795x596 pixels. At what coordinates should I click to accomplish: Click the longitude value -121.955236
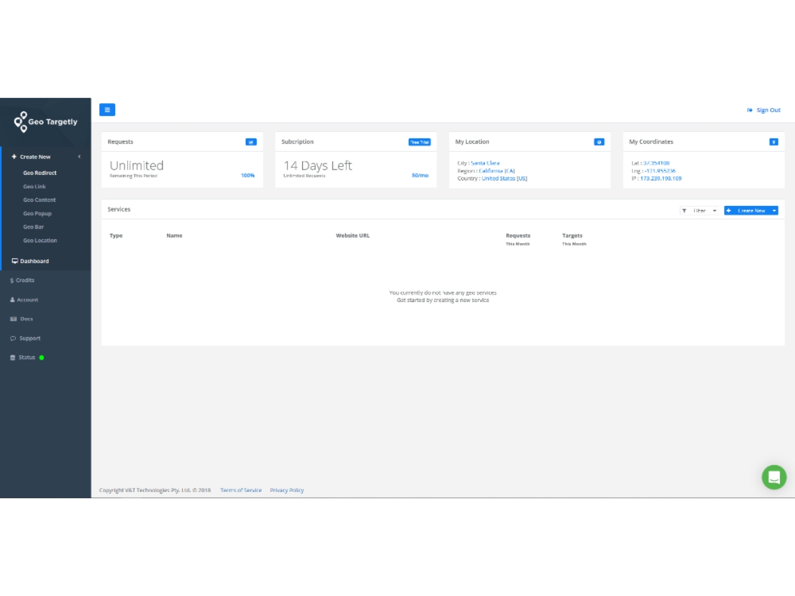(660, 171)
